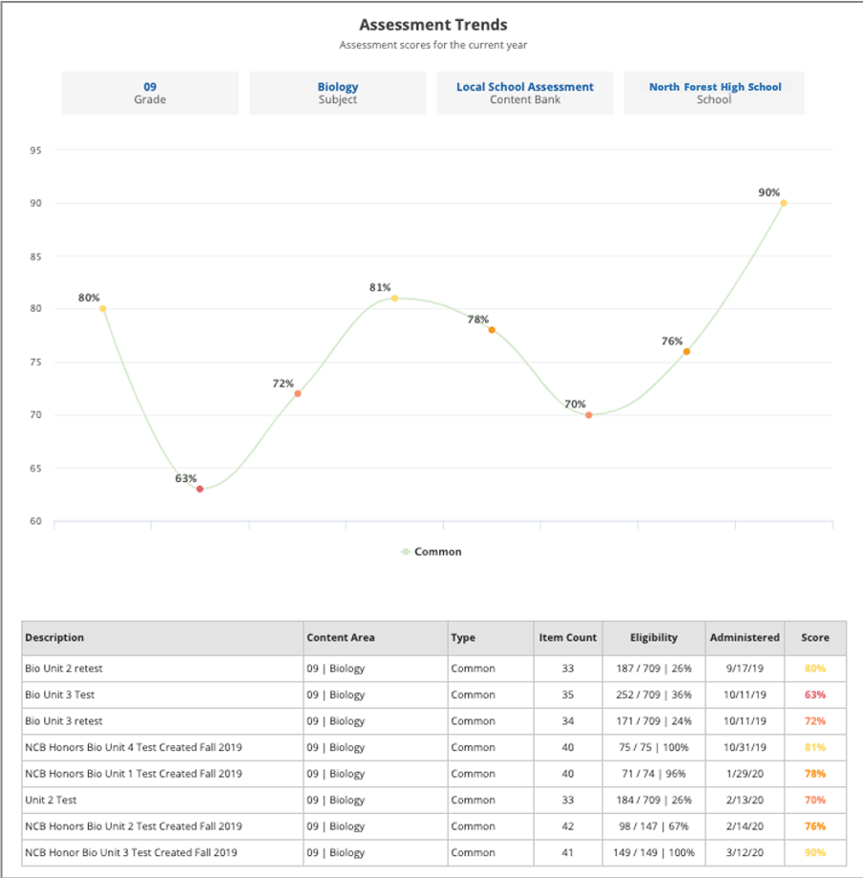This screenshot has height=878, width=863.
Task: Select the 72% data point on chart
Action: [x=298, y=393]
